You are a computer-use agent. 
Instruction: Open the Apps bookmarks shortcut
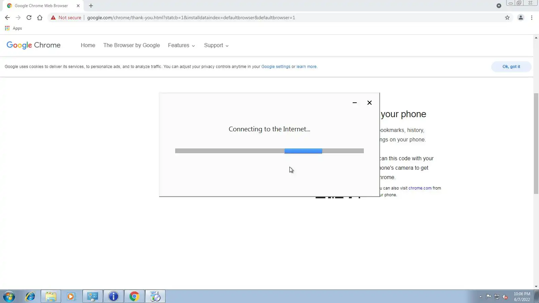(x=13, y=28)
